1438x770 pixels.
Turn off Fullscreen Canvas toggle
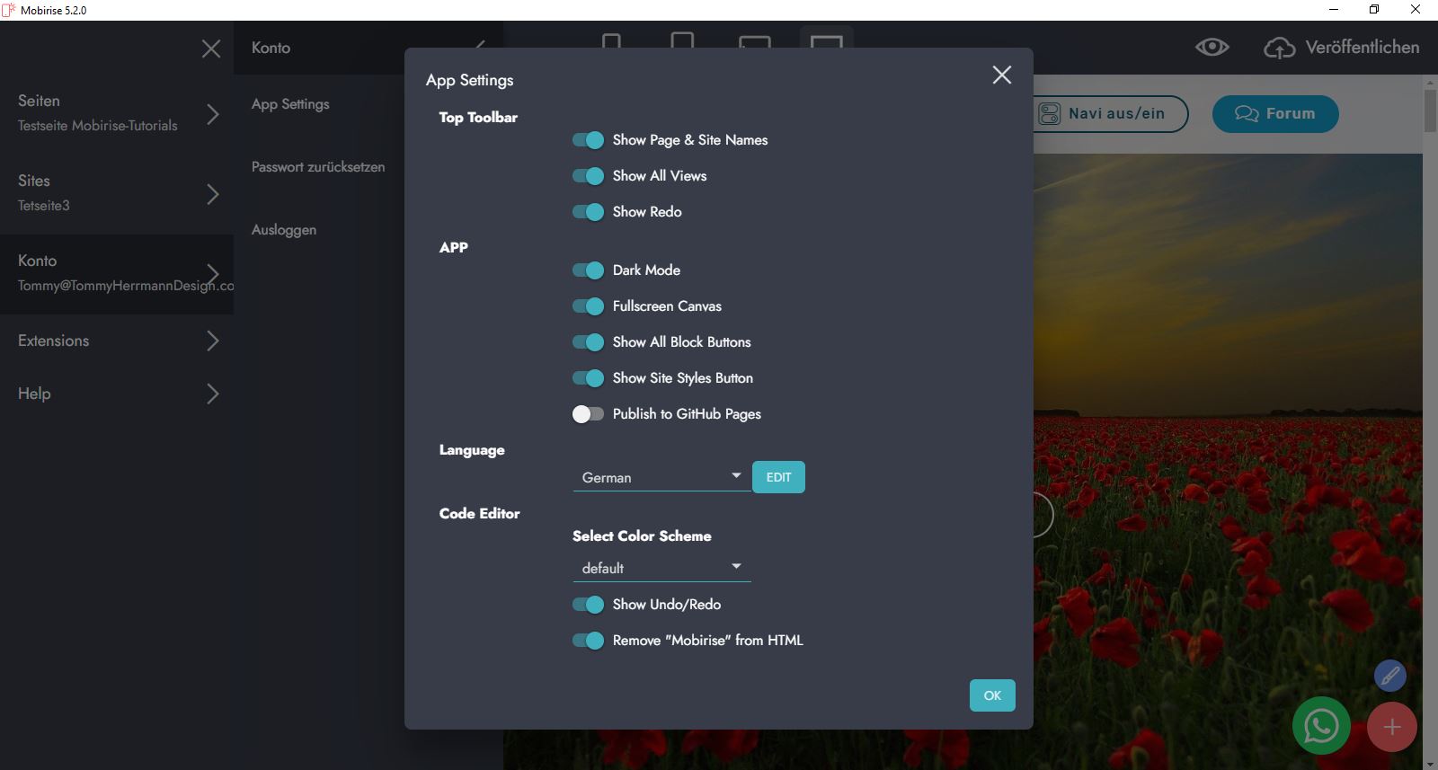click(x=588, y=306)
